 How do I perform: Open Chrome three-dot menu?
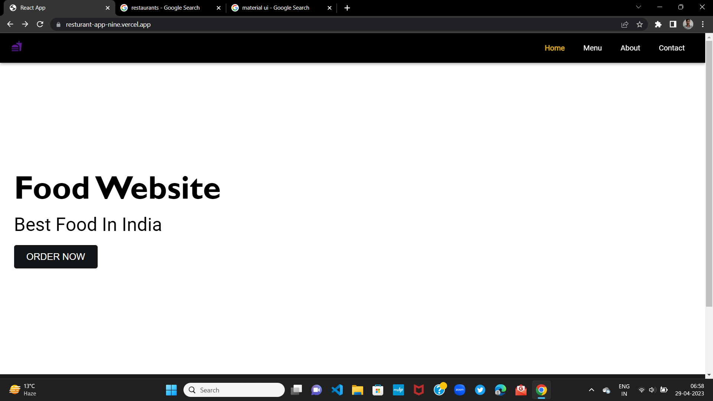(703, 25)
